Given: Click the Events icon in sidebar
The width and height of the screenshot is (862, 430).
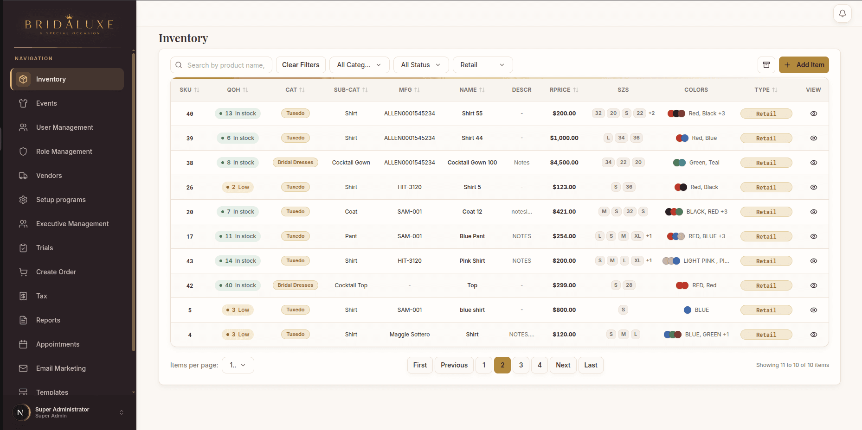Looking at the screenshot, I should (23, 103).
